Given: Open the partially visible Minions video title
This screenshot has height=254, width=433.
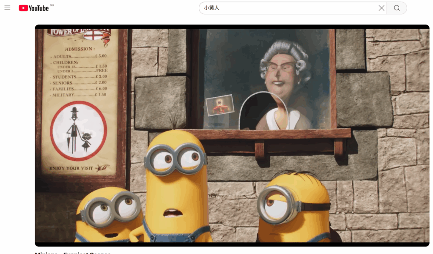Looking at the screenshot, I should tap(73, 253).
